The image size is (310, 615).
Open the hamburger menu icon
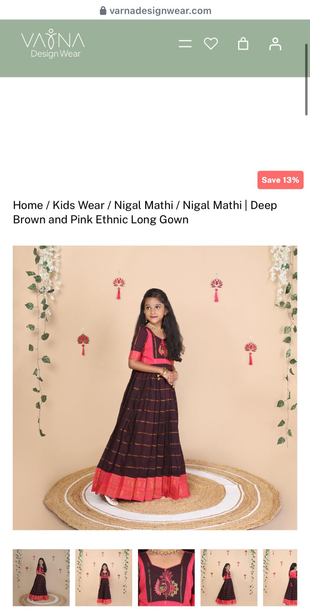(185, 44)
